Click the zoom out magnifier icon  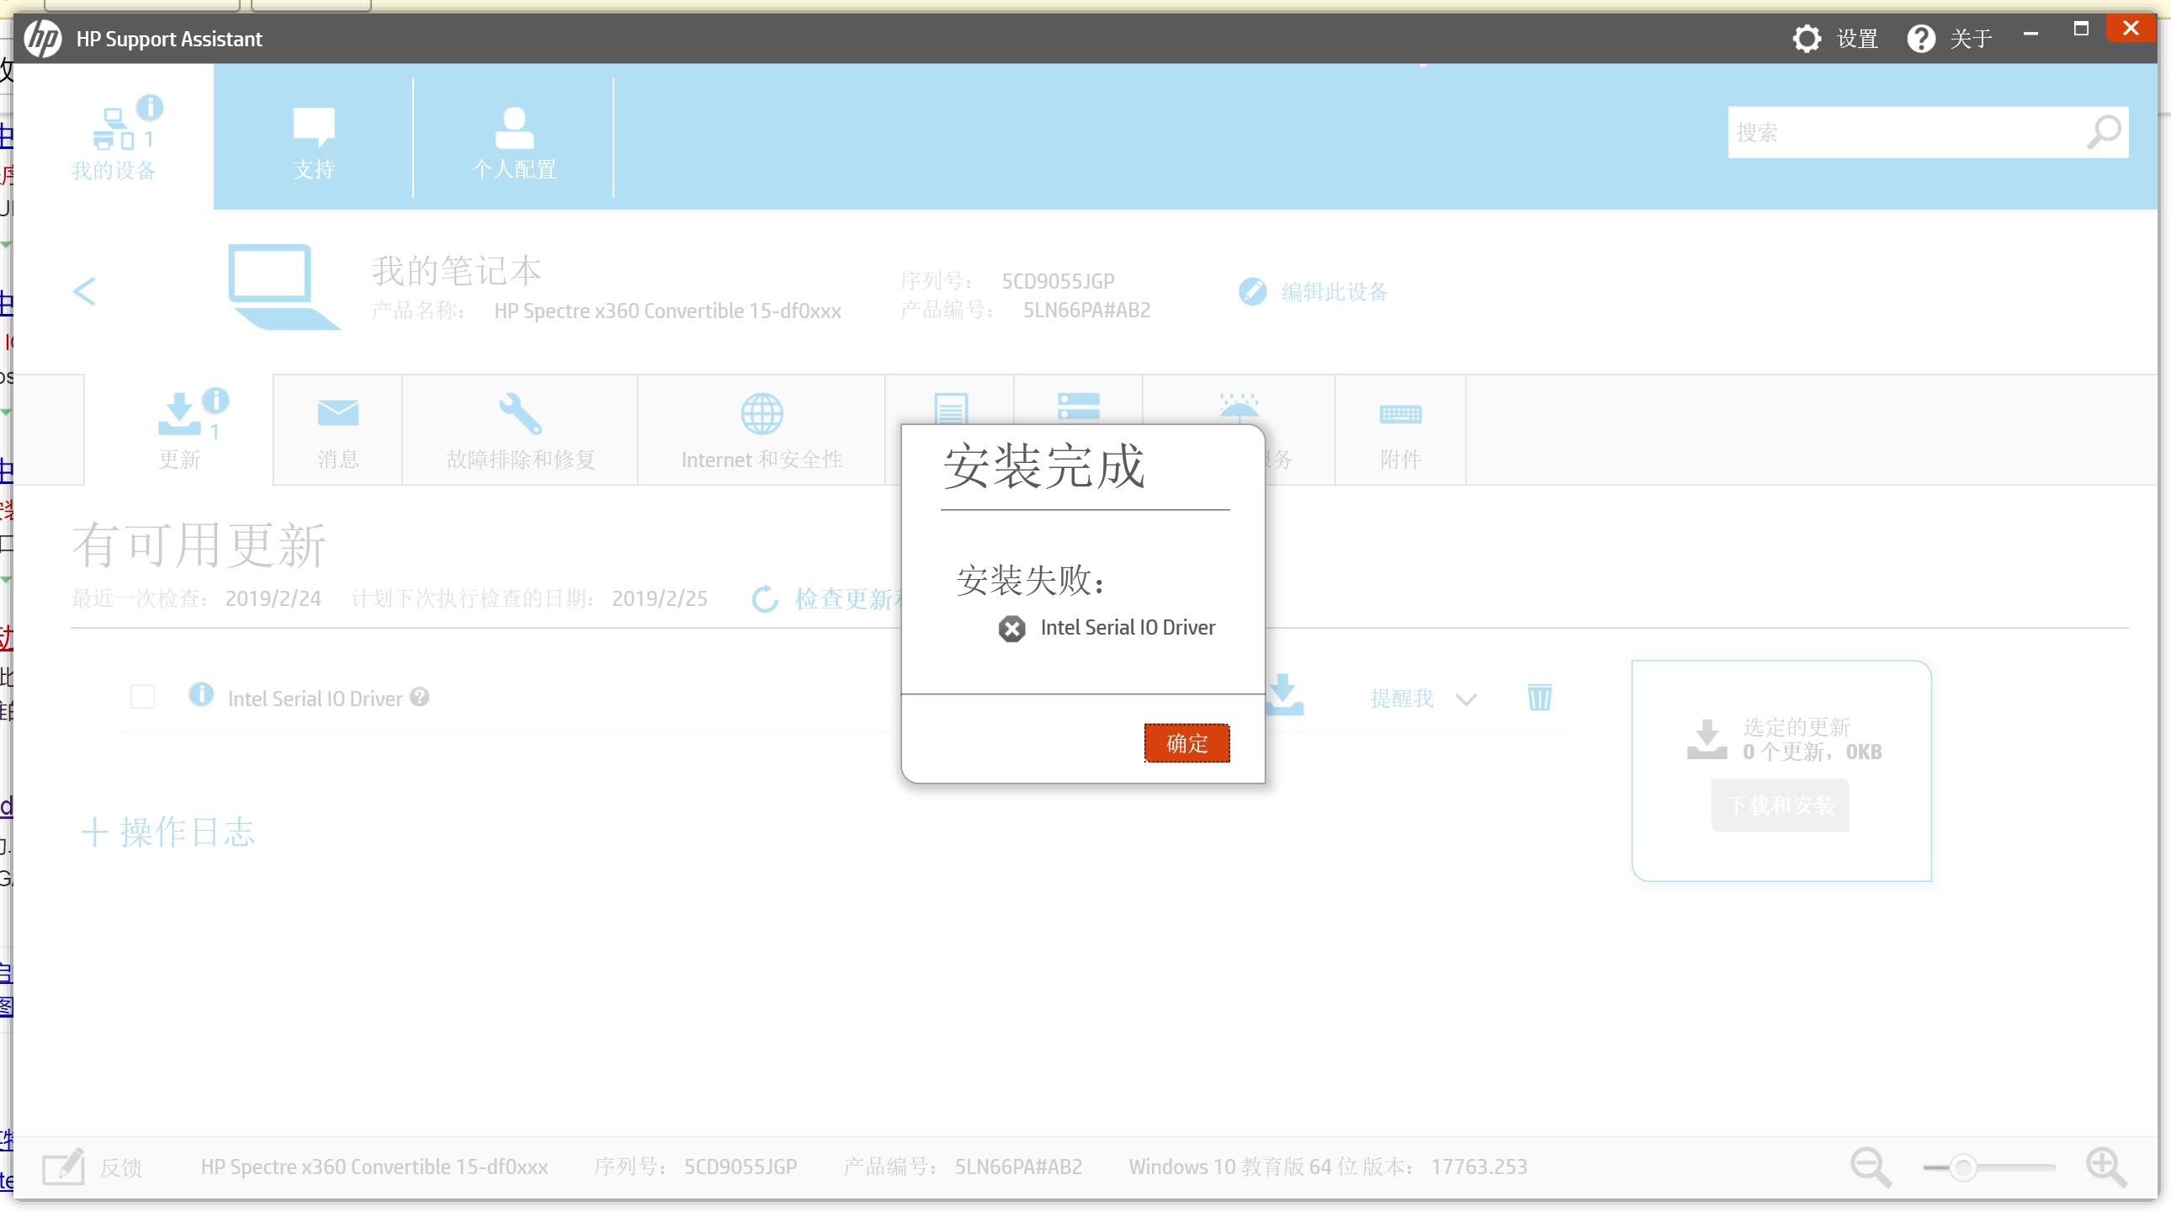(1870, 1167)
